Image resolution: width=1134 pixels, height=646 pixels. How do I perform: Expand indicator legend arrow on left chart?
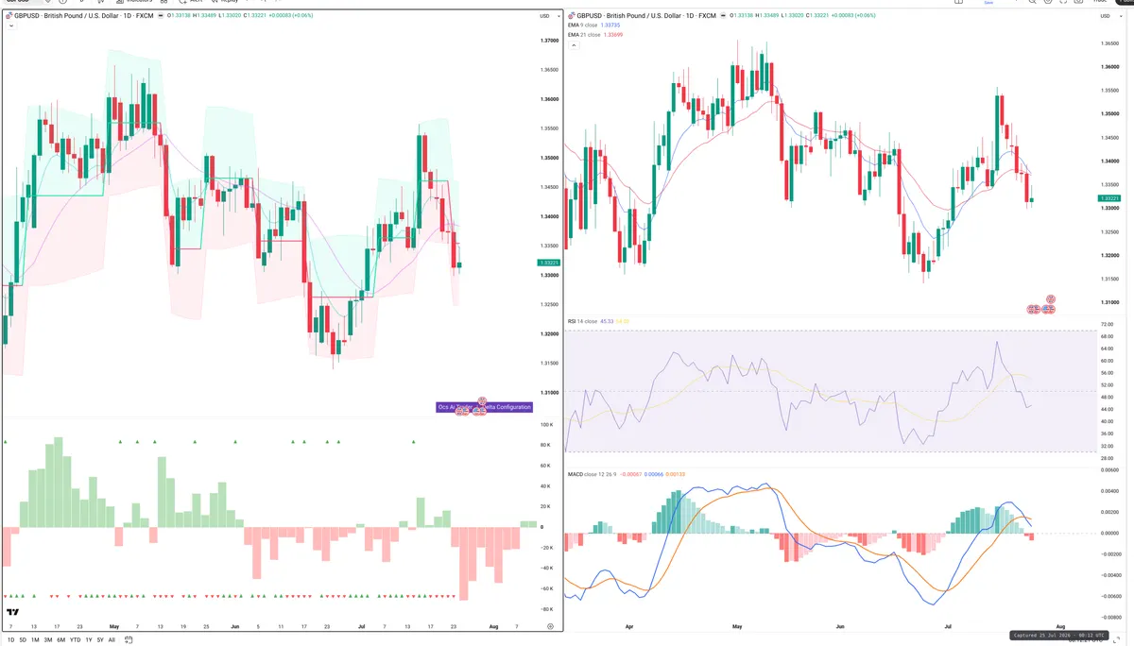(10, 25)
